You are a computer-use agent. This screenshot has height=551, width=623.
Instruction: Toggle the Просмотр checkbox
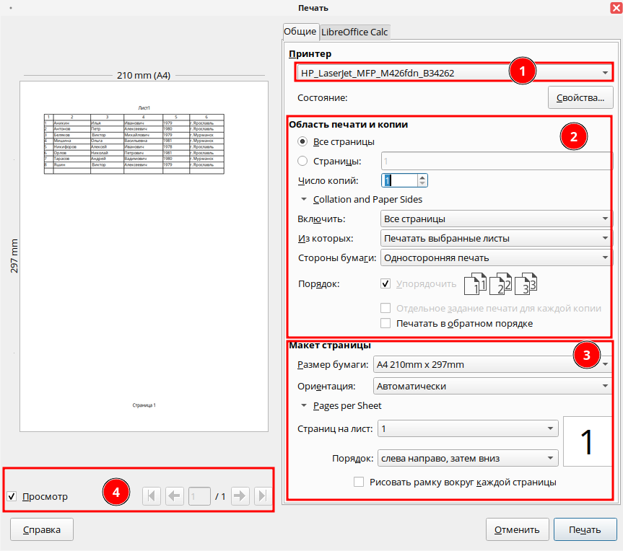click(x=12, y=496)
